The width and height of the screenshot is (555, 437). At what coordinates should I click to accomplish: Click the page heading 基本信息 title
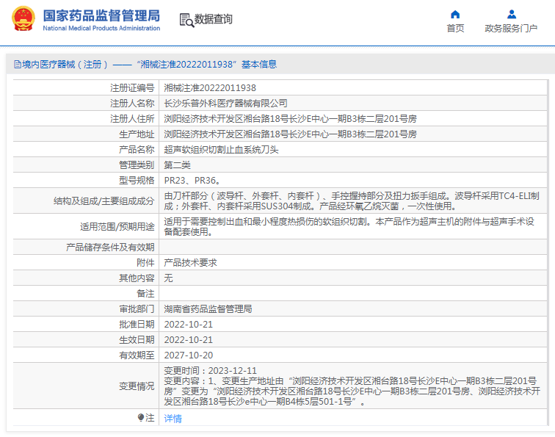[x=259, y=65]
